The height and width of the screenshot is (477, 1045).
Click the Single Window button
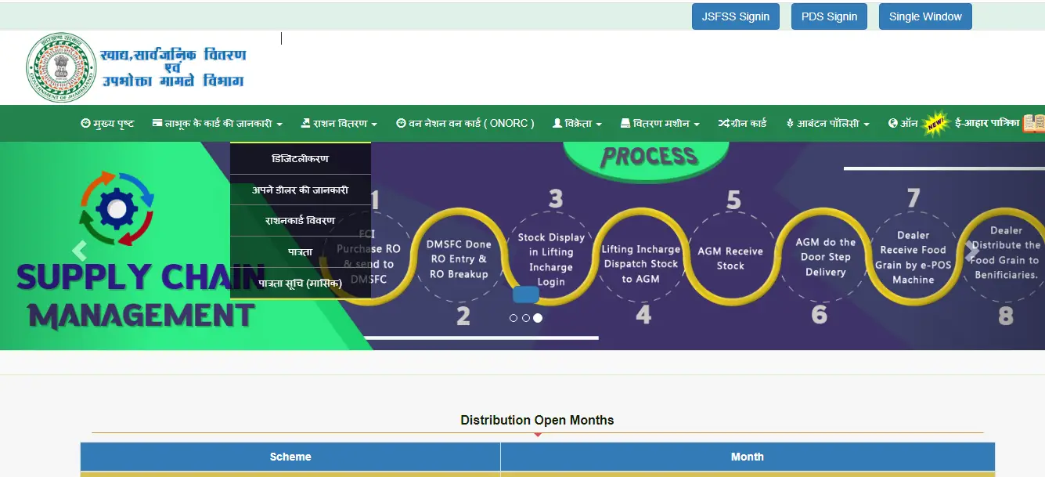[x=925, y=16]
